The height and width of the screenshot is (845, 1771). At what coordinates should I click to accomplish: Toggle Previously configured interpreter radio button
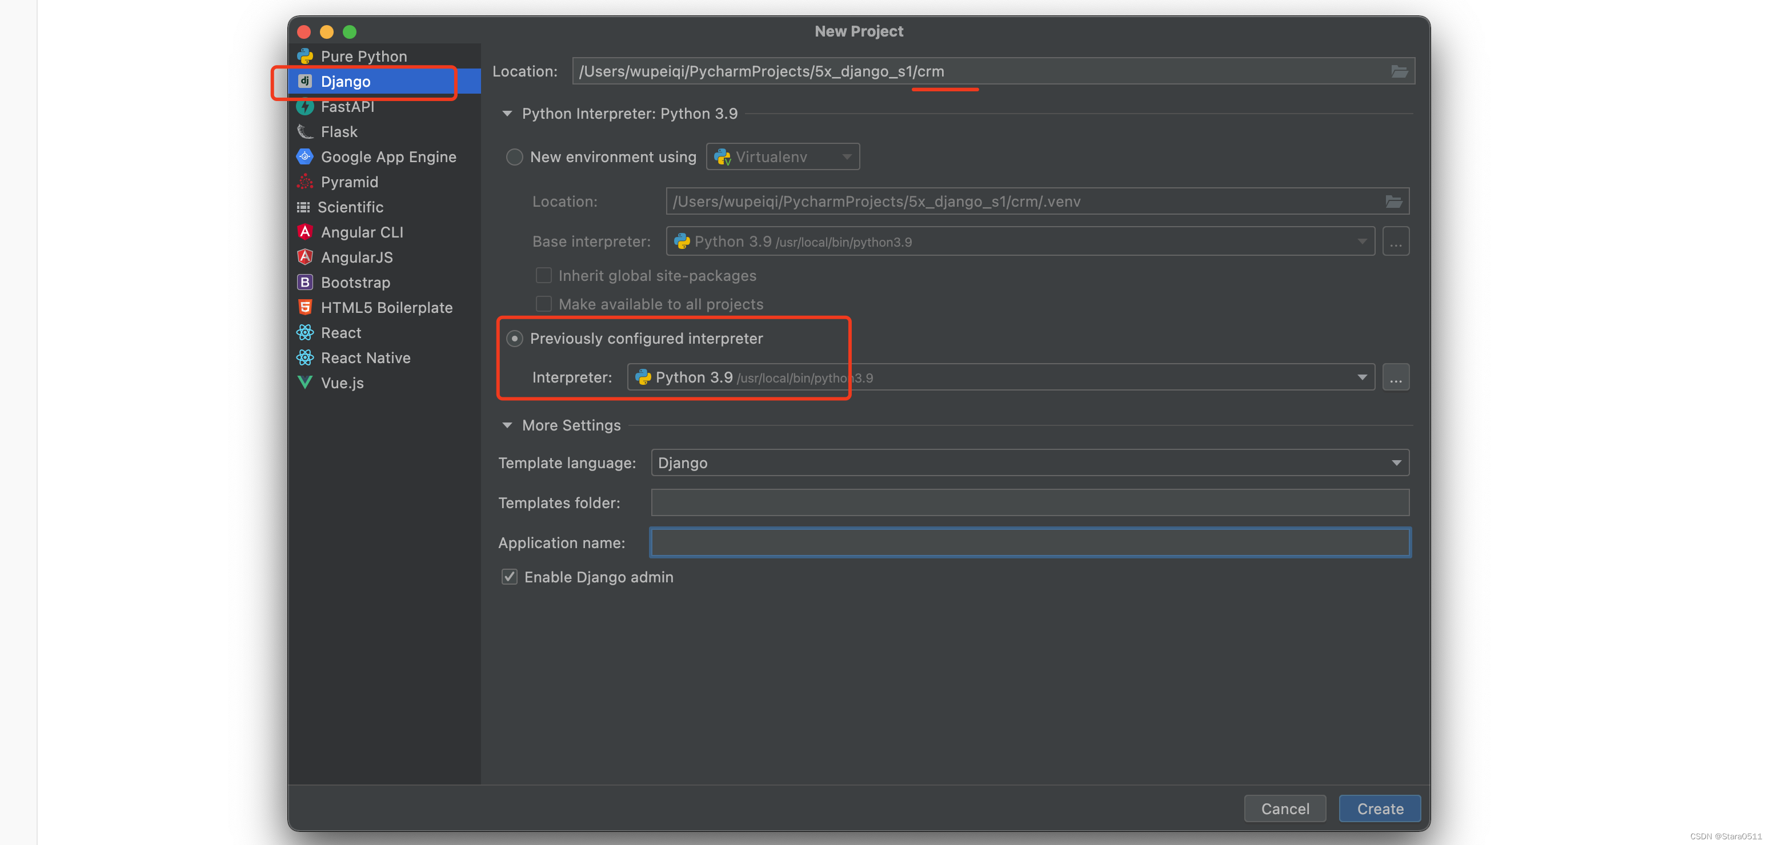514,339
